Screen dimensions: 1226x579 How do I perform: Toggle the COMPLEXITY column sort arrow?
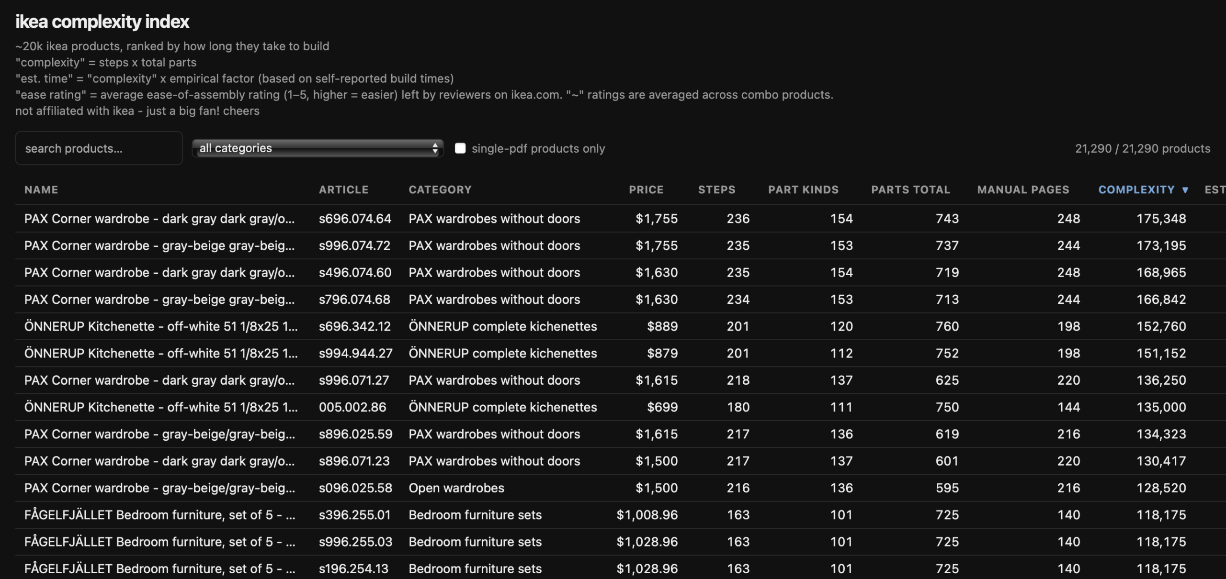[x=1185, y=190]
